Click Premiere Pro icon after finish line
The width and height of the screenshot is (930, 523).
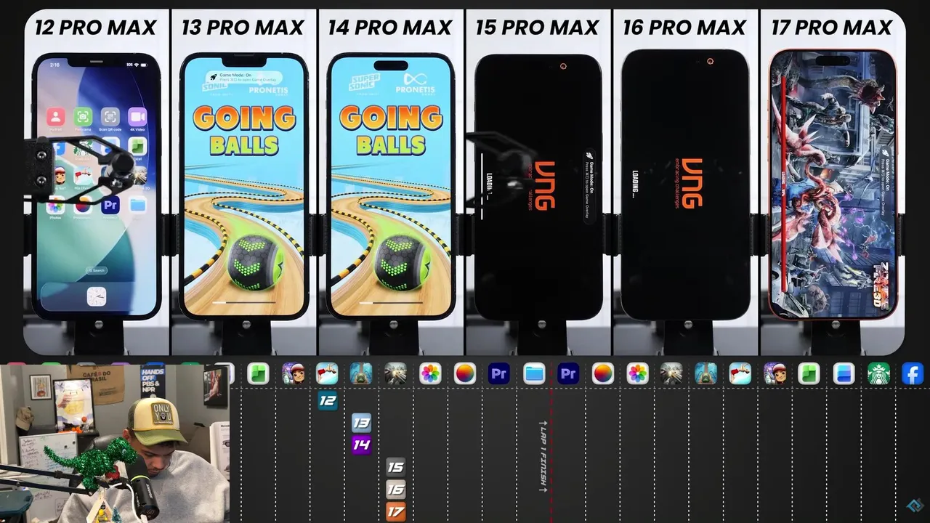pyautogui.click(x=568, y=373)
